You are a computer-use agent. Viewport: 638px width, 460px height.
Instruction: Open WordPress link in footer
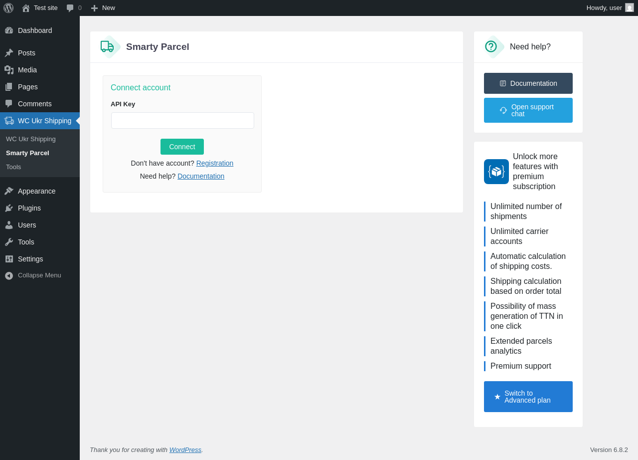[185, 450]
